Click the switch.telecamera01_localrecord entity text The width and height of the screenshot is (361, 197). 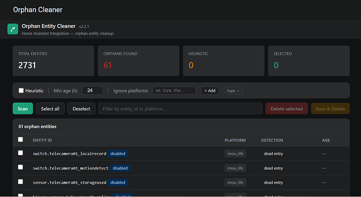[x=70, y=154]
